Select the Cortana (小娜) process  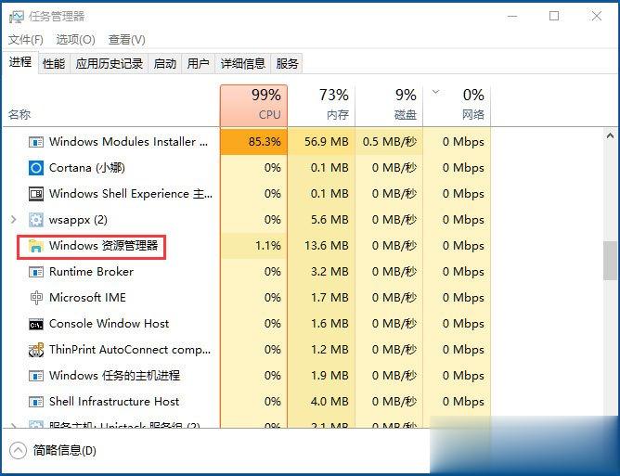click(87, 168)
